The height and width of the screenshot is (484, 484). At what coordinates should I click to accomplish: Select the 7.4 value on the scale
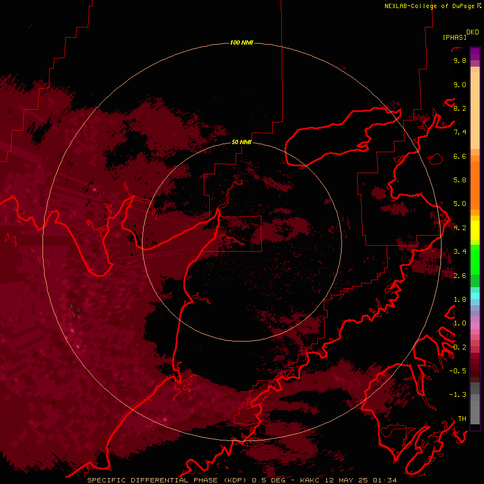click(x=460, y=132)
